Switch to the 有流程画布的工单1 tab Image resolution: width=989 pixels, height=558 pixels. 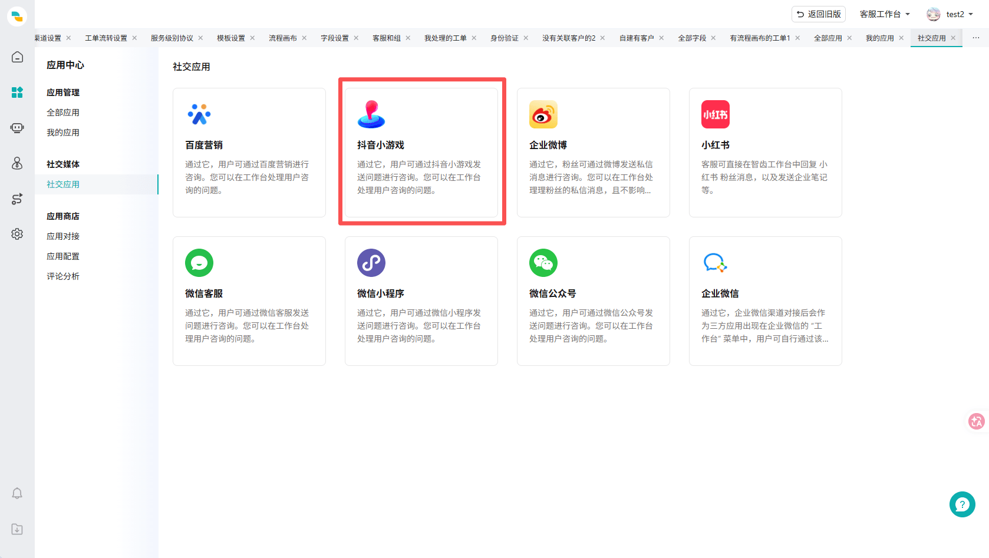coord(760,38)
